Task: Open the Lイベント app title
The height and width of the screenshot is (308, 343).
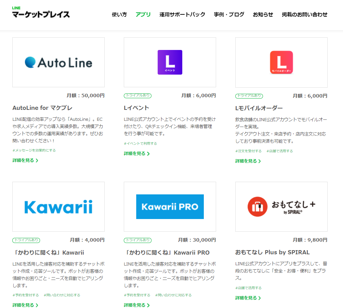Action: 136,108
